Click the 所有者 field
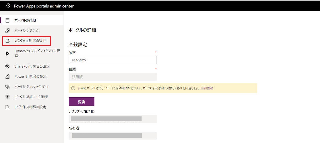The image size is (320, 143). point(112,135)
